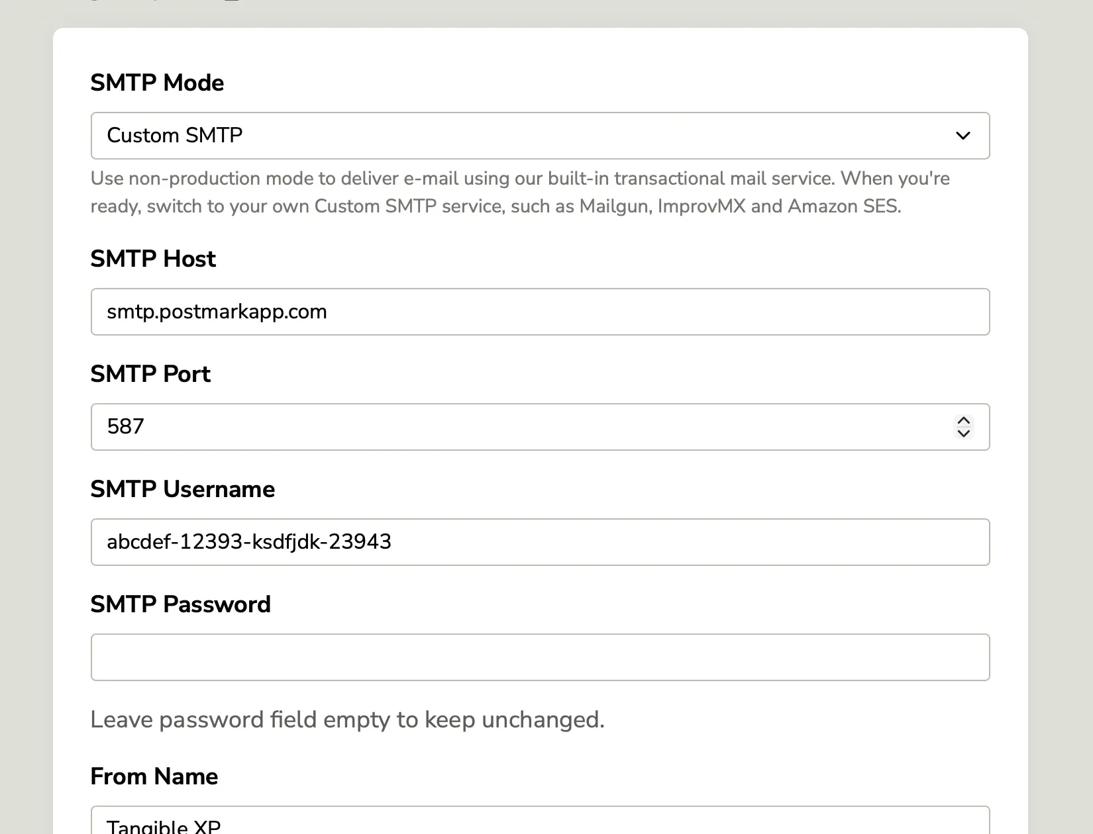Click the Custom SMTP selected value

tap(174, 136)
